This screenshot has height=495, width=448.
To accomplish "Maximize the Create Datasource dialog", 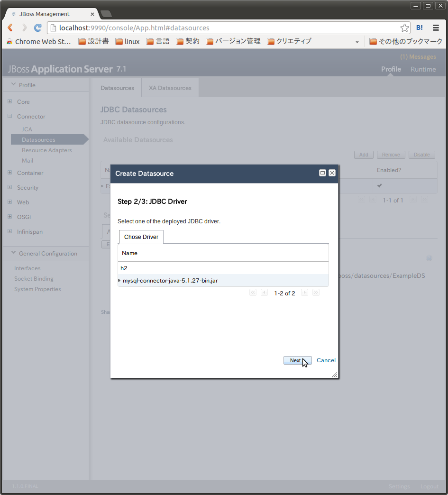I will [322, 173].
